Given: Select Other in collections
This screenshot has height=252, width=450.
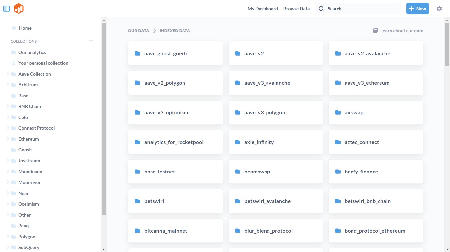Looking at the screenshot, I should tap(25, 215).
